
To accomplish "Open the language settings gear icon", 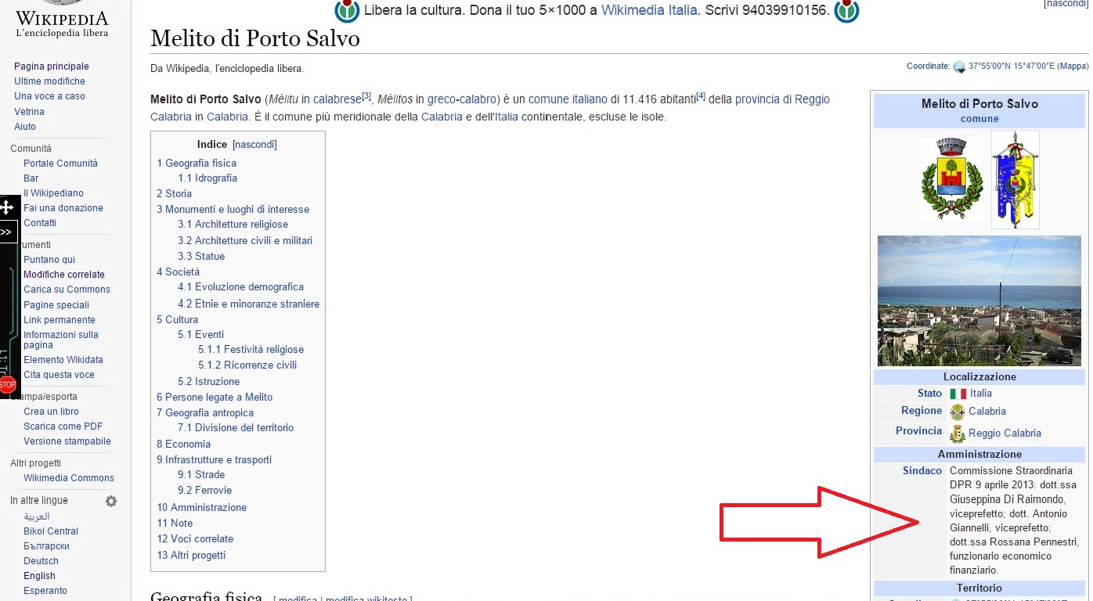I will coord(111,501).
